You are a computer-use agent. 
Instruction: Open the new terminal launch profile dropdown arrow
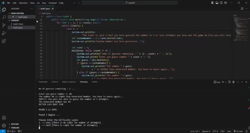click(226, 82)
